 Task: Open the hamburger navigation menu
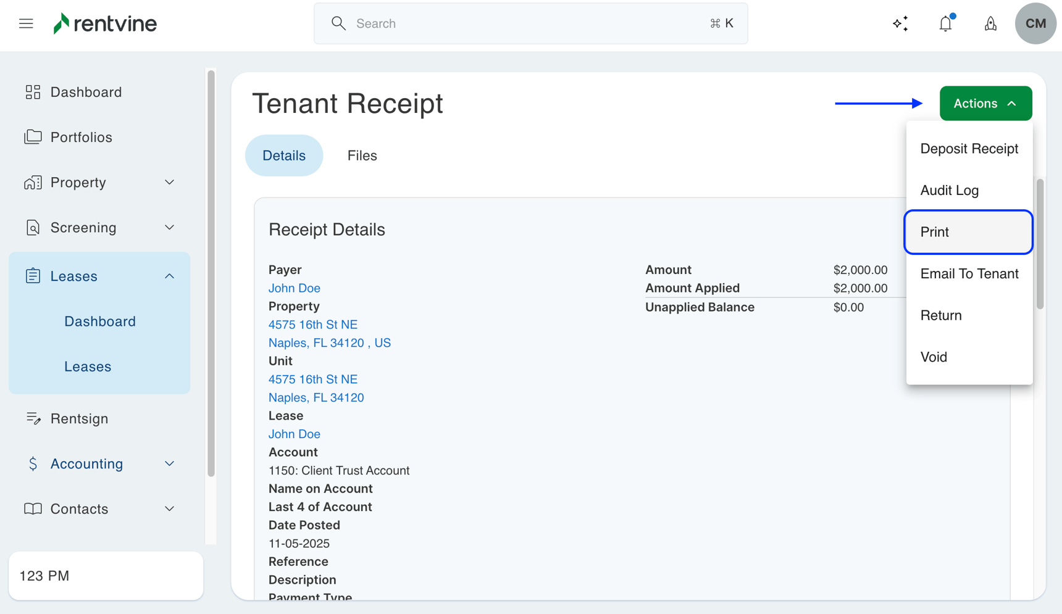click(26, 23)
